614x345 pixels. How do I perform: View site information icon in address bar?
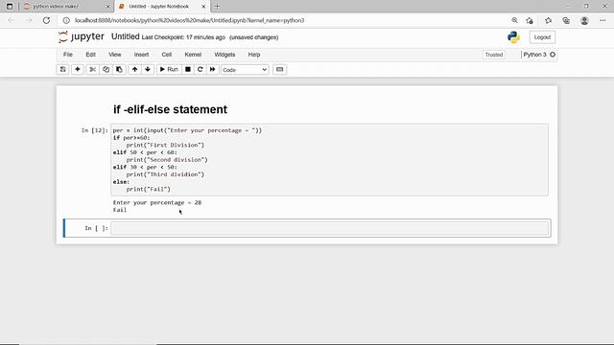[66, 20]
